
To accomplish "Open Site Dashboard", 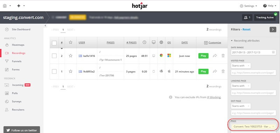I will coord(21,30).
